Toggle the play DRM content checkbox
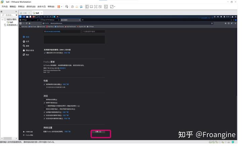The height and width of the screenshot is (146, 242). pos(45,53)
